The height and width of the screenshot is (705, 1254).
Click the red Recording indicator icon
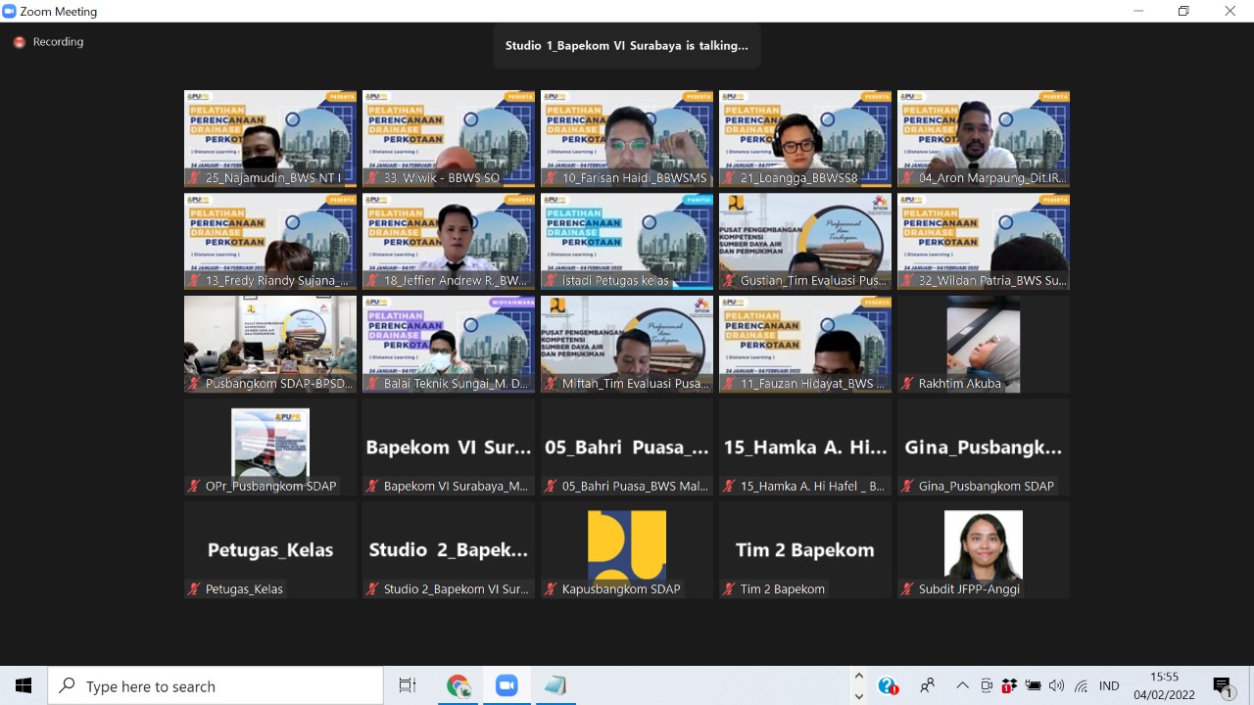pos(19,42)
